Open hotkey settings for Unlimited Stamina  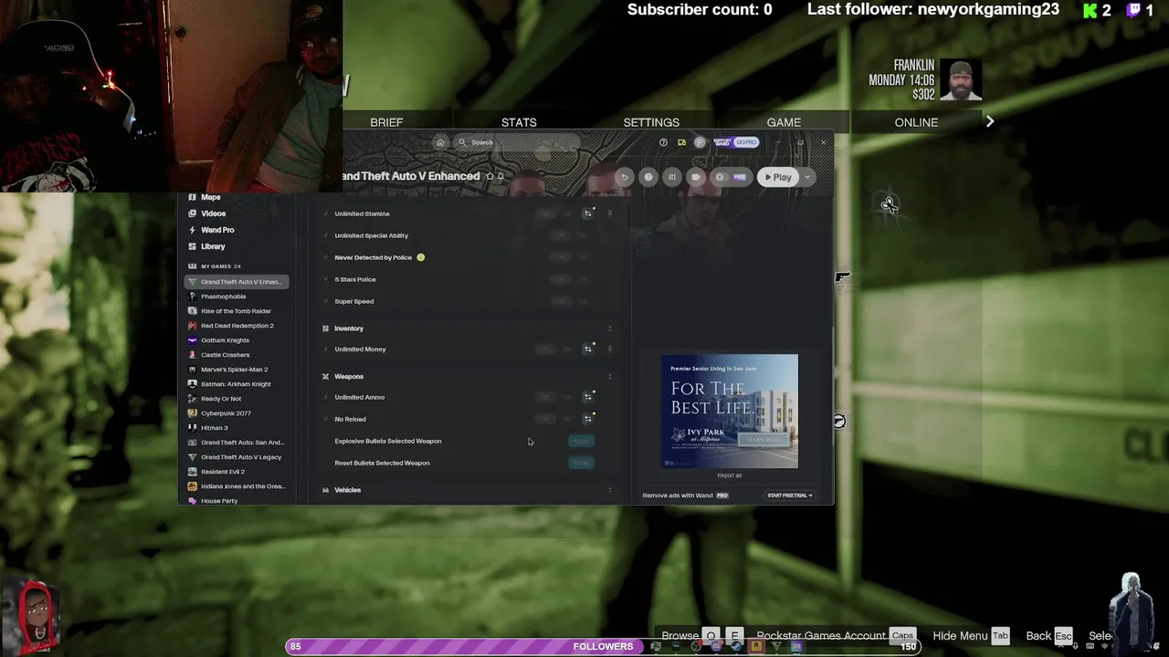tap(588, 214)
